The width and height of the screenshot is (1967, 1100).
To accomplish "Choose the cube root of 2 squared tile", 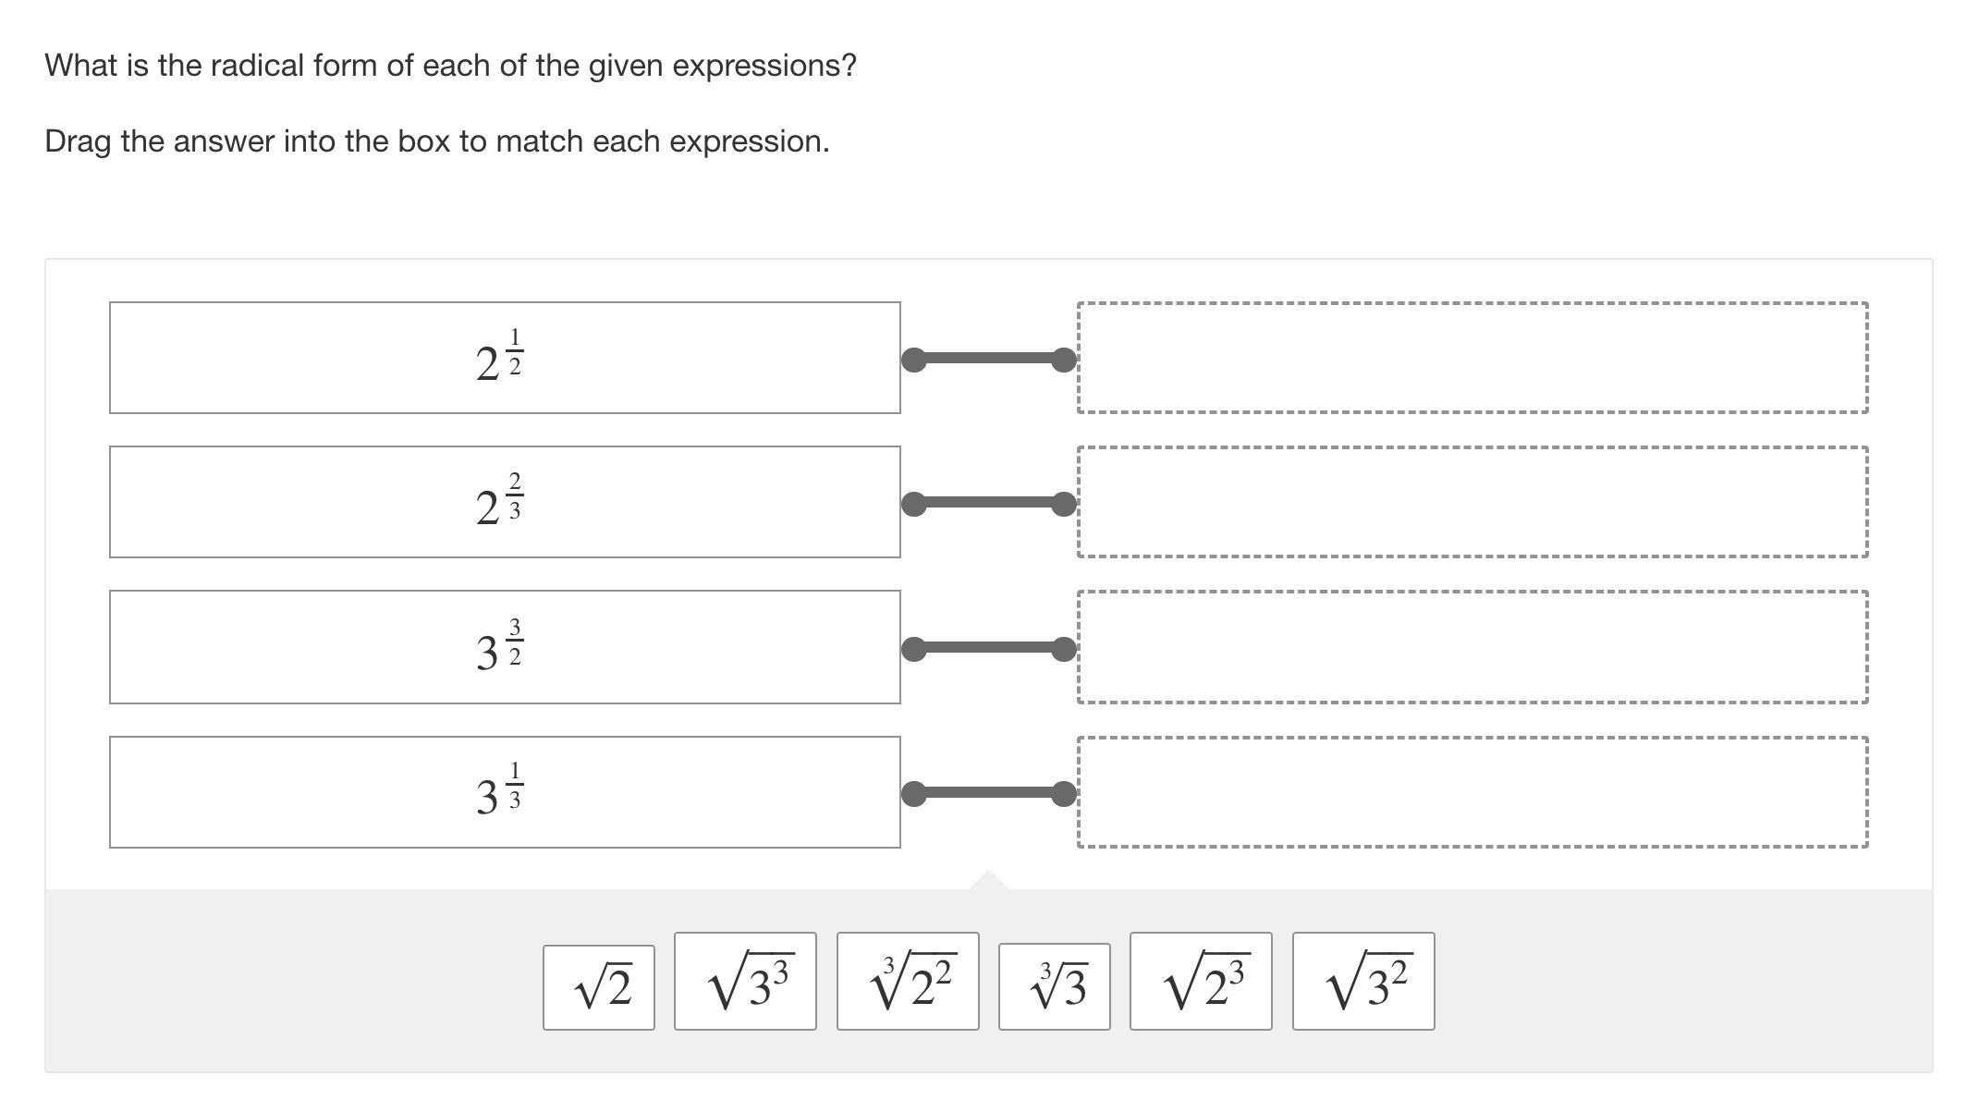I will [908, 981].
